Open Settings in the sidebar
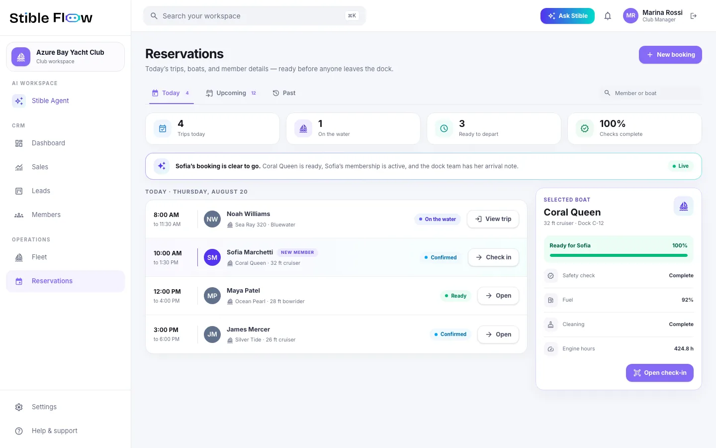The image size is (716, 448). click(66, 407)
